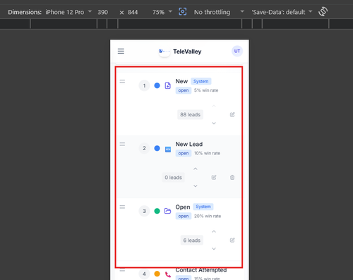Click the orange color dot of Contact Attempted

click(157, 274)
